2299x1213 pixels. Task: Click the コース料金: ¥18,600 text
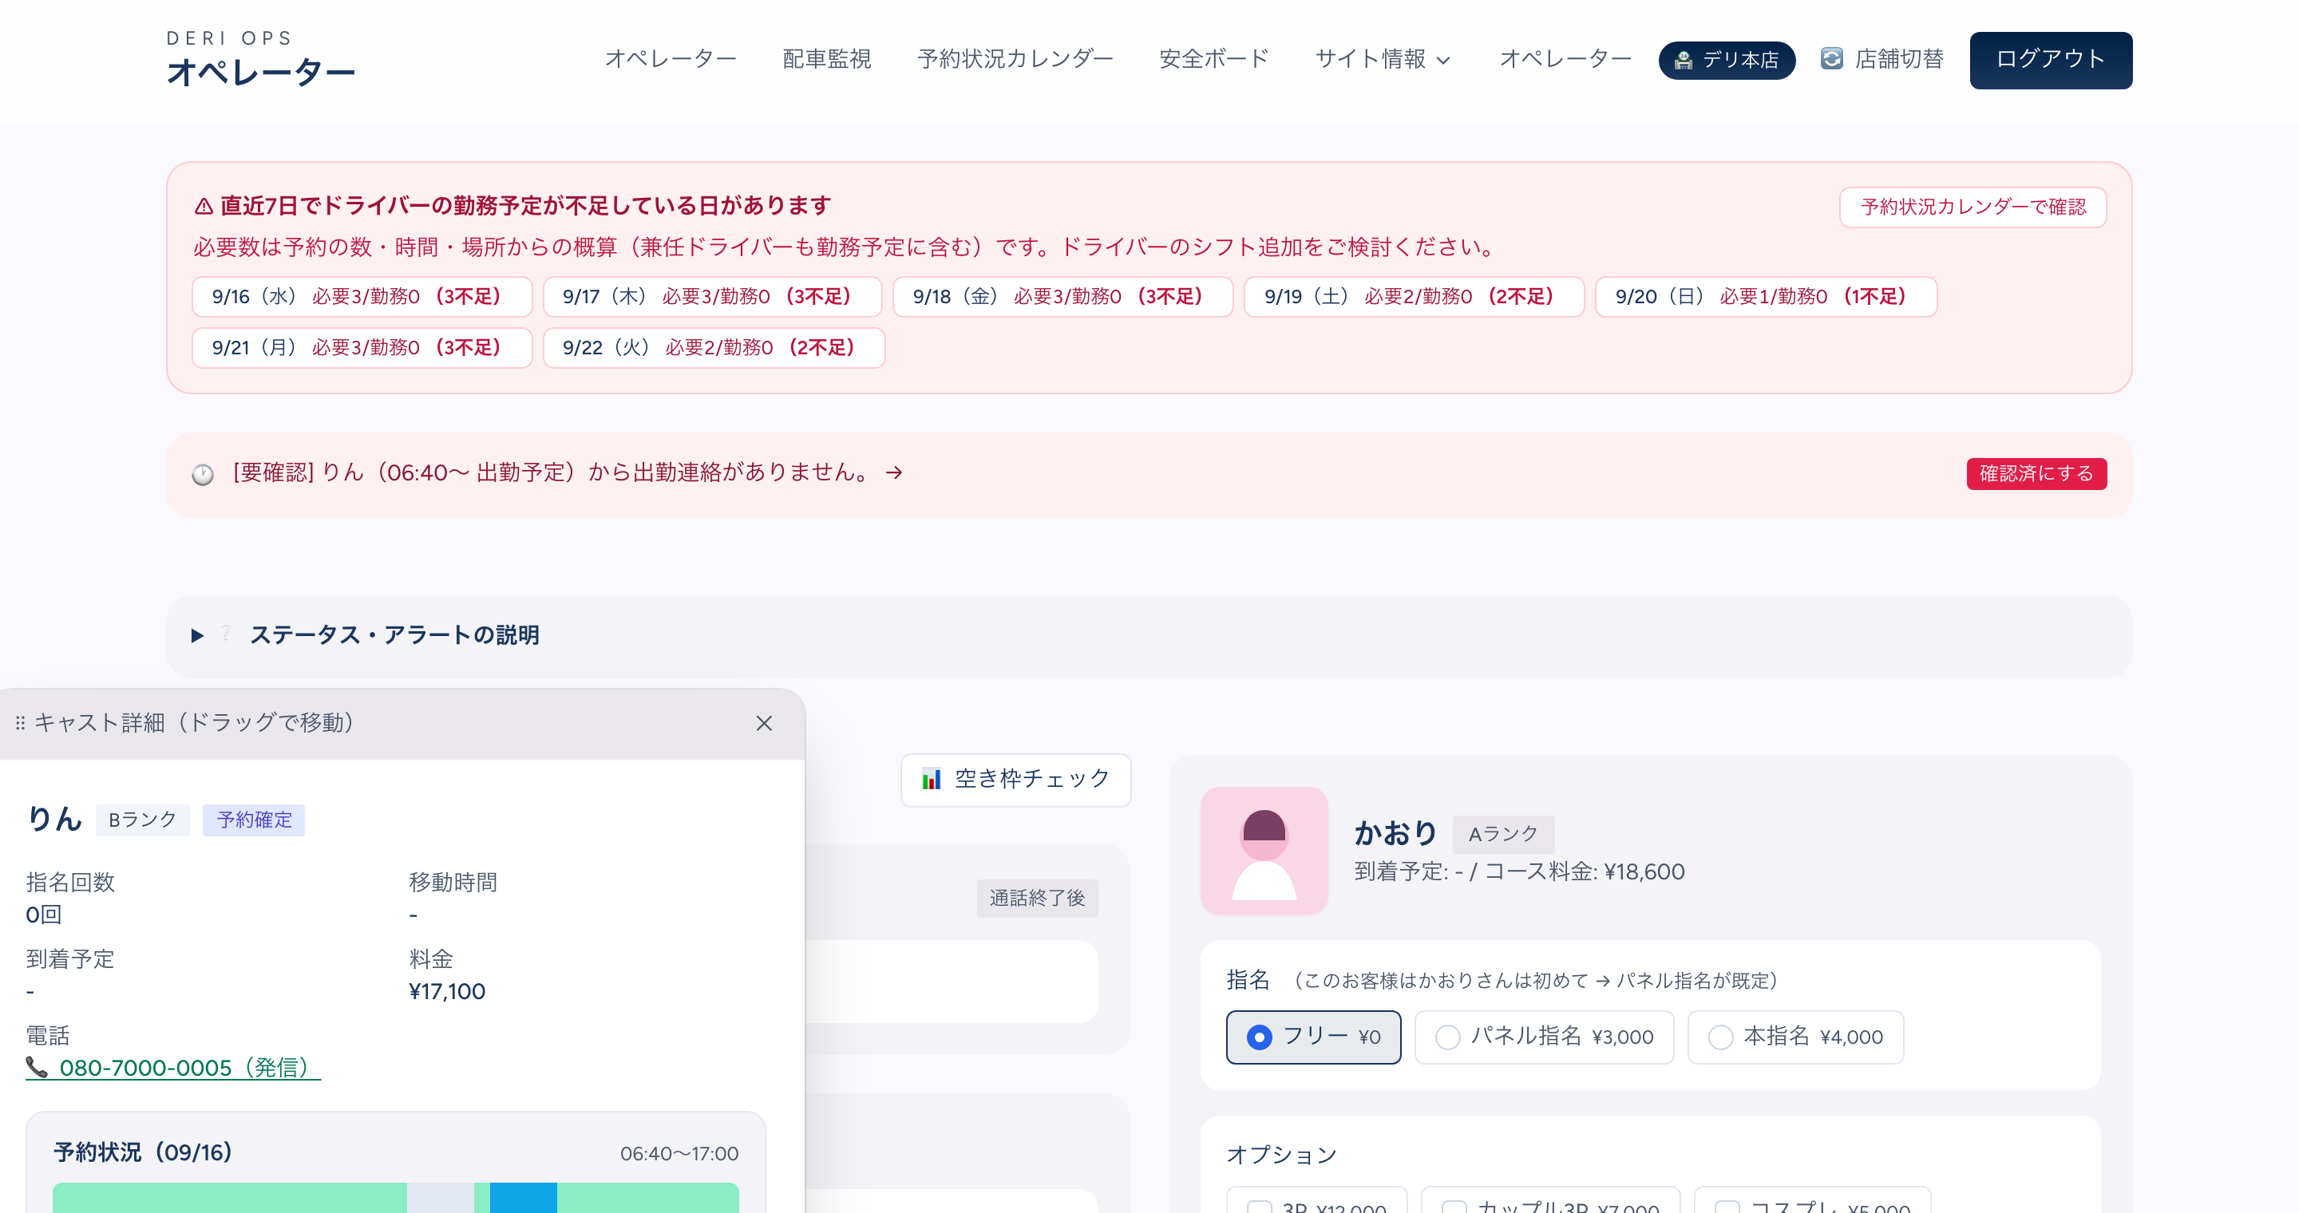(1585, 871)
